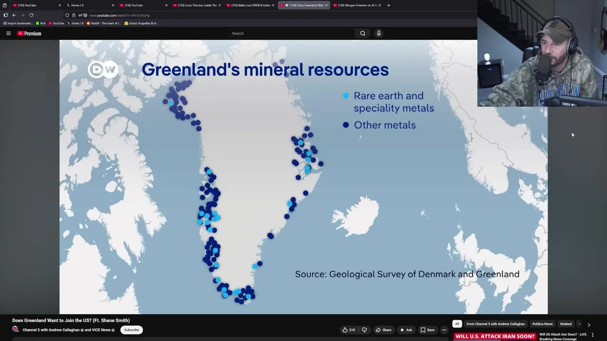Dislike the Greenland video
This screenshot has height=341, width=607.
click(x=365, y=330)
